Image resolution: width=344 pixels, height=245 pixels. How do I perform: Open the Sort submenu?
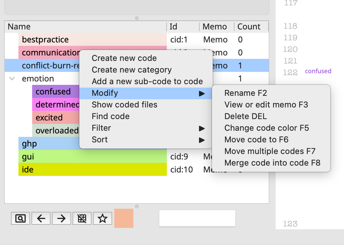pyautogui.click(x=145, y=140)
